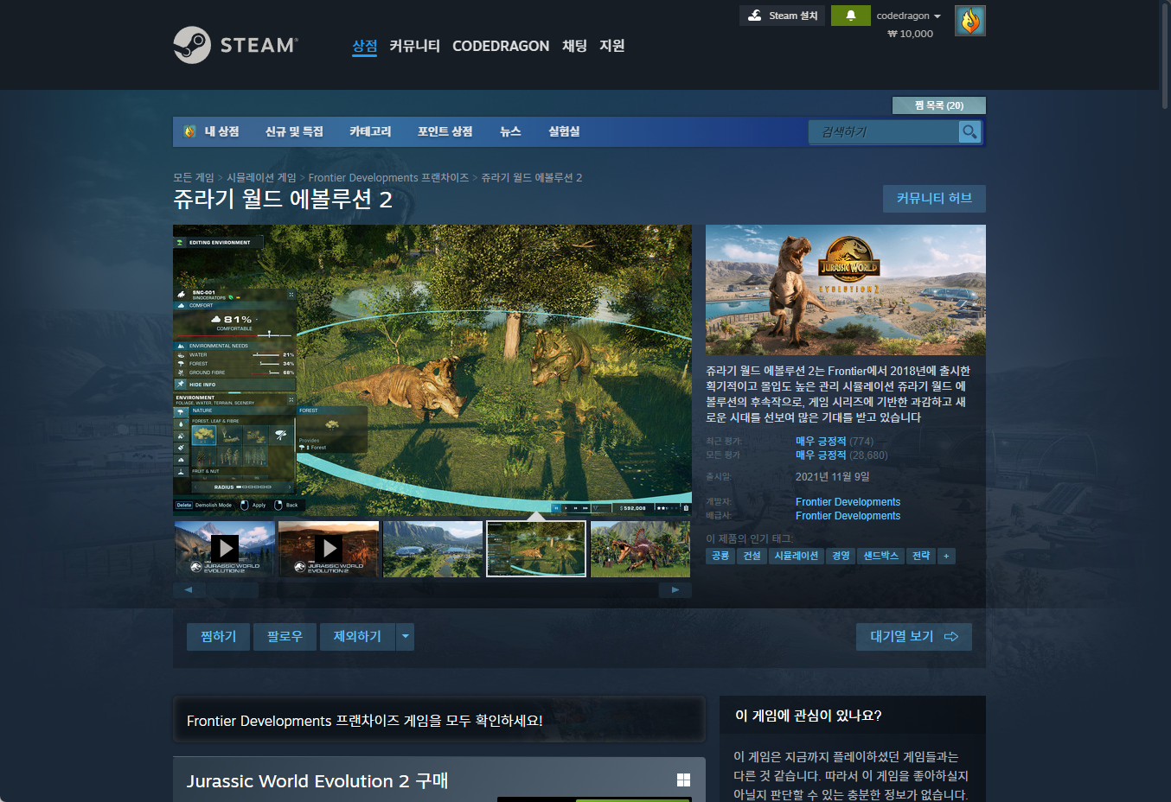
Task: Expand the codedragon account dropdown
Action: coord(908,16)
